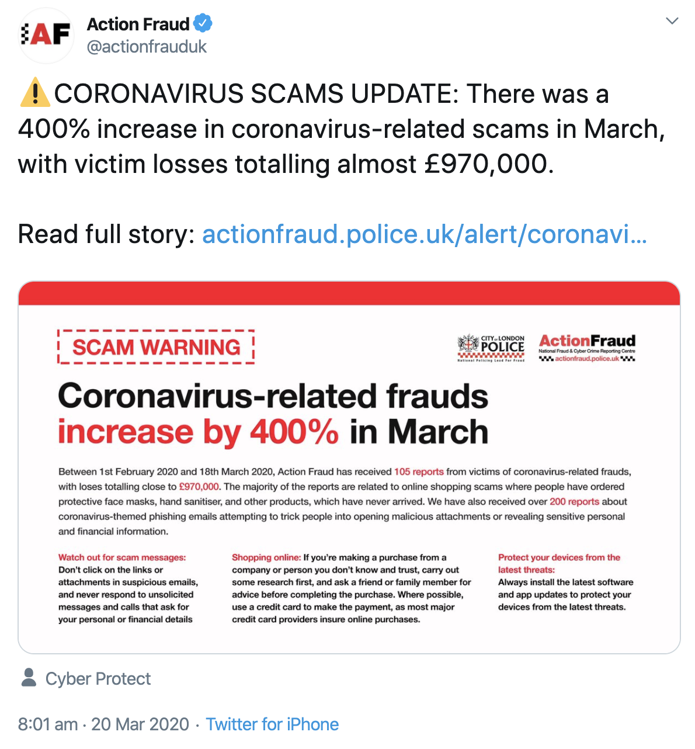Open the Cyber Protect tagged account

pos(98,679)
